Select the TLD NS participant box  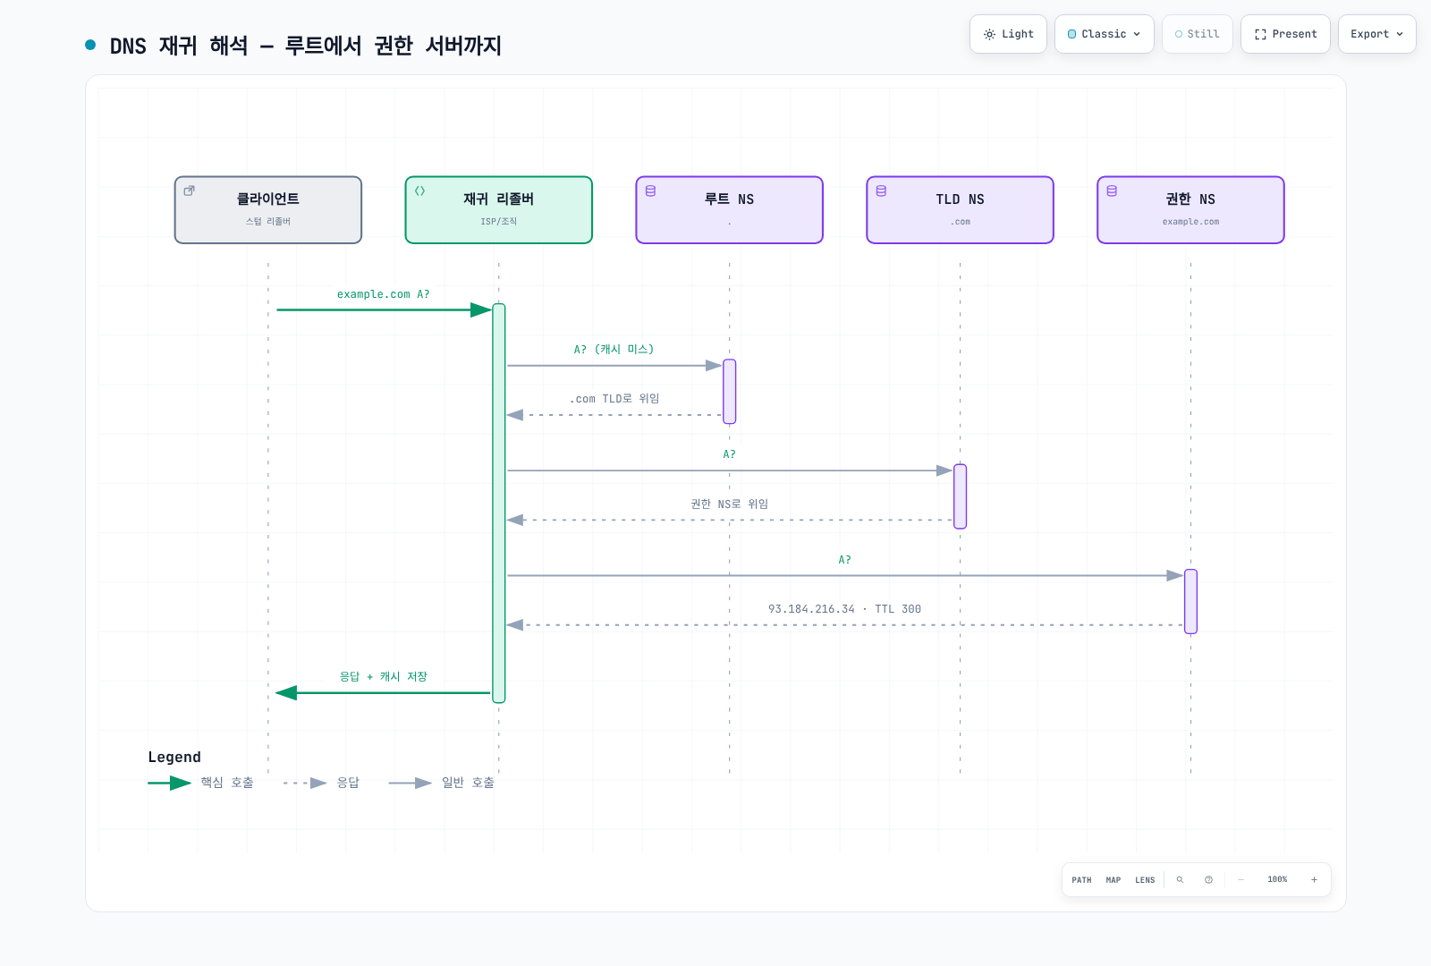[x=961, y=210]
